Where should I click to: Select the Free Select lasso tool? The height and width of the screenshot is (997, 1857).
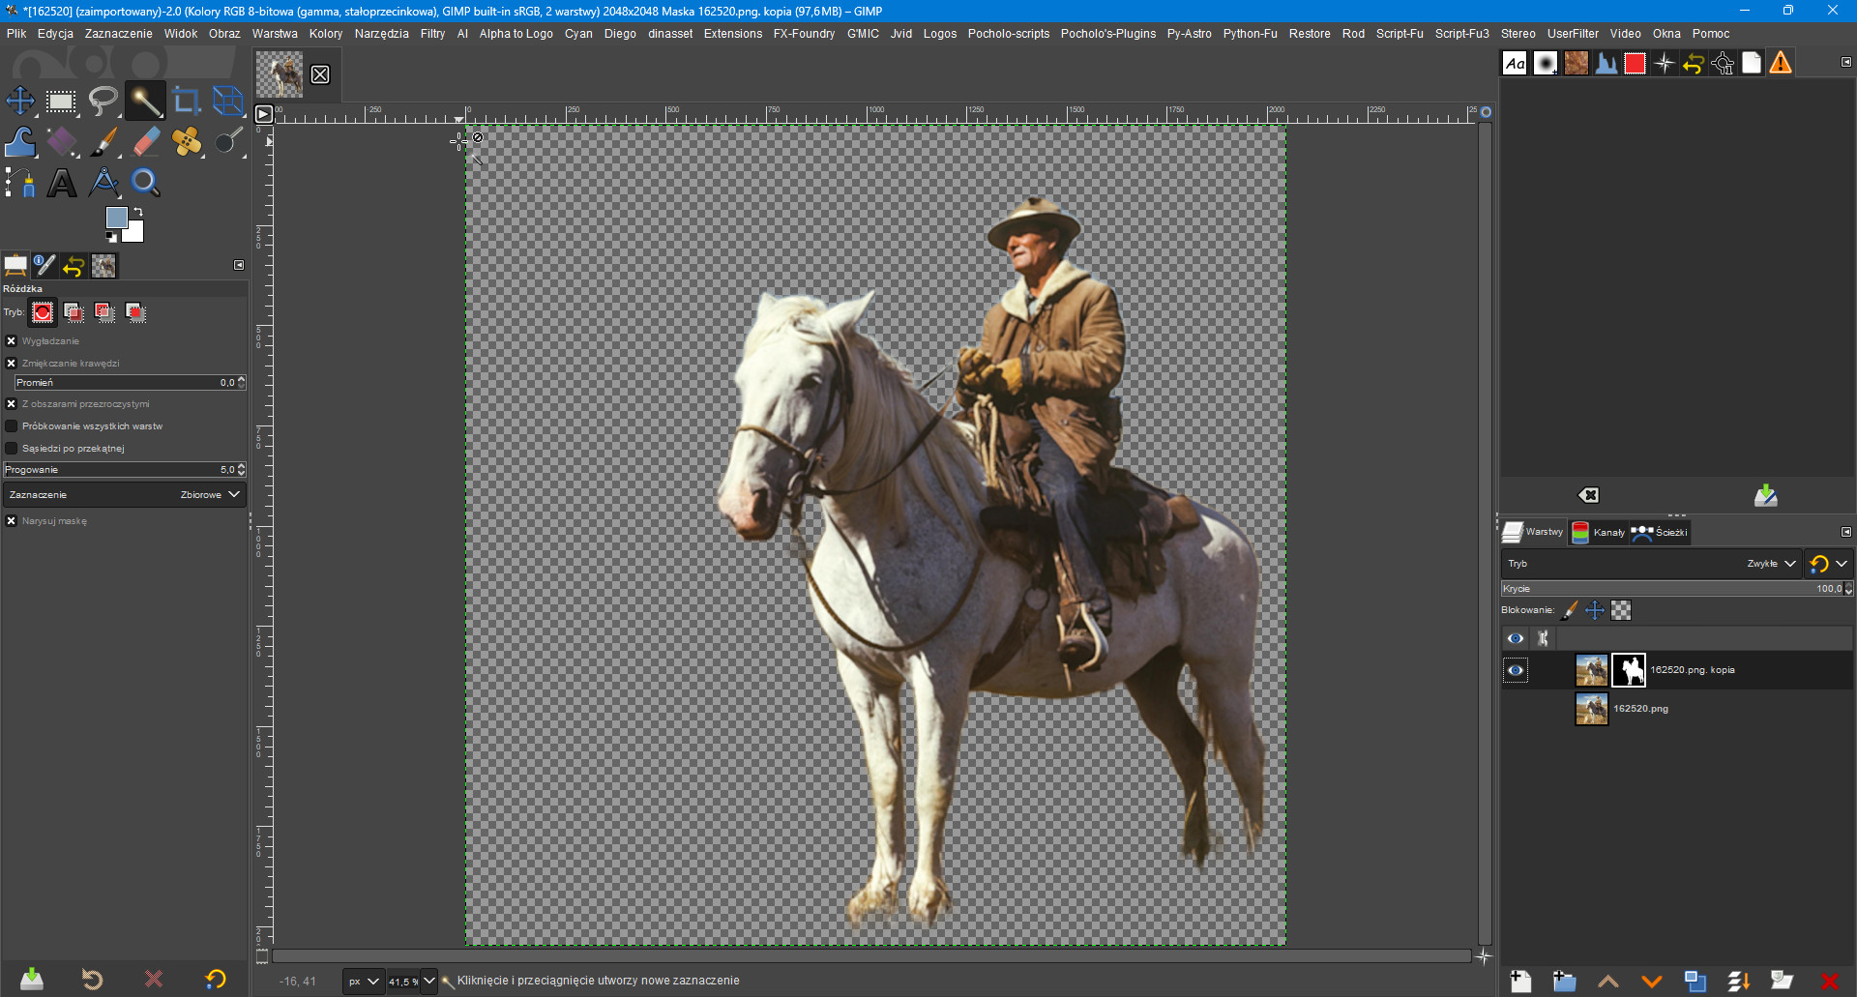tap(103, 101)
